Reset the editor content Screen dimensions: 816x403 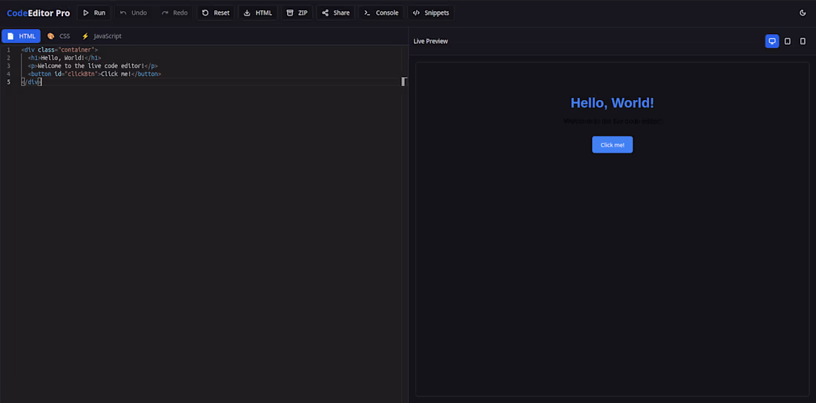click(x=216, y=13)
